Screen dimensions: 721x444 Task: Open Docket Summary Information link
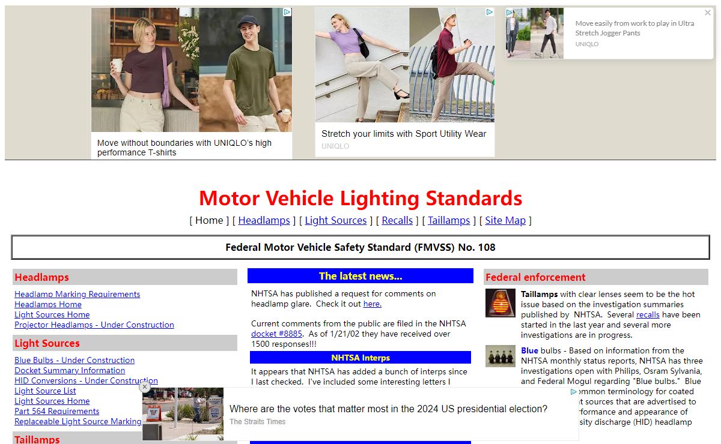pyautogui.click(x=70, y=370)
